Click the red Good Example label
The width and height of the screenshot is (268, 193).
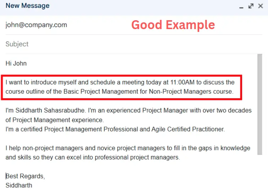(173, 25)
